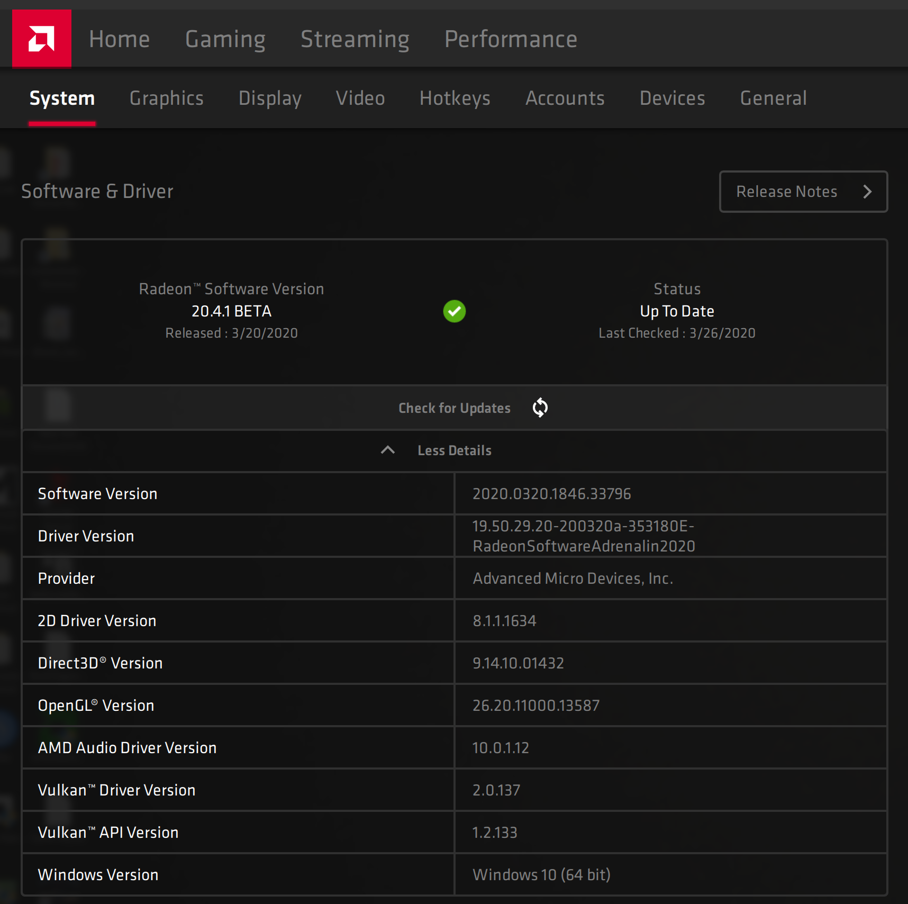This screenshot has height=904, width=908.
Task: Click the 2D Driver Version value 8.1.1.1634
Action: tap(504, 621)
